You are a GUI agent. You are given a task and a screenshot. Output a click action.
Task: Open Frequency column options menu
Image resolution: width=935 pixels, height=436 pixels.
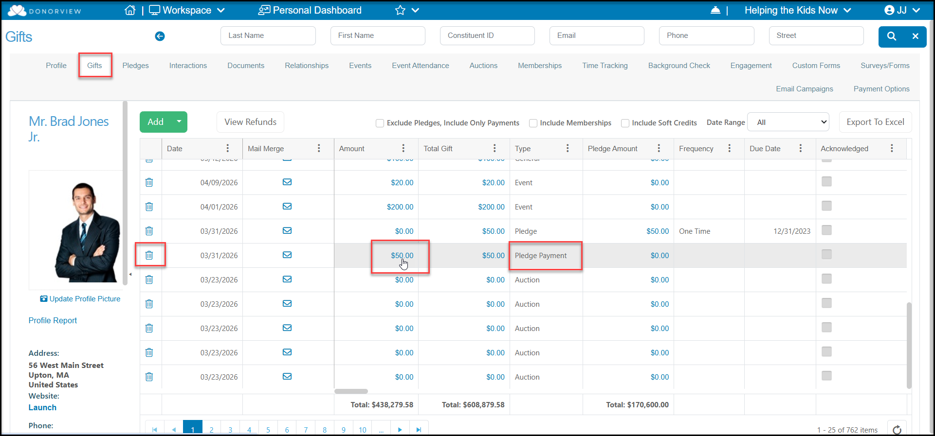coord(729,148)
